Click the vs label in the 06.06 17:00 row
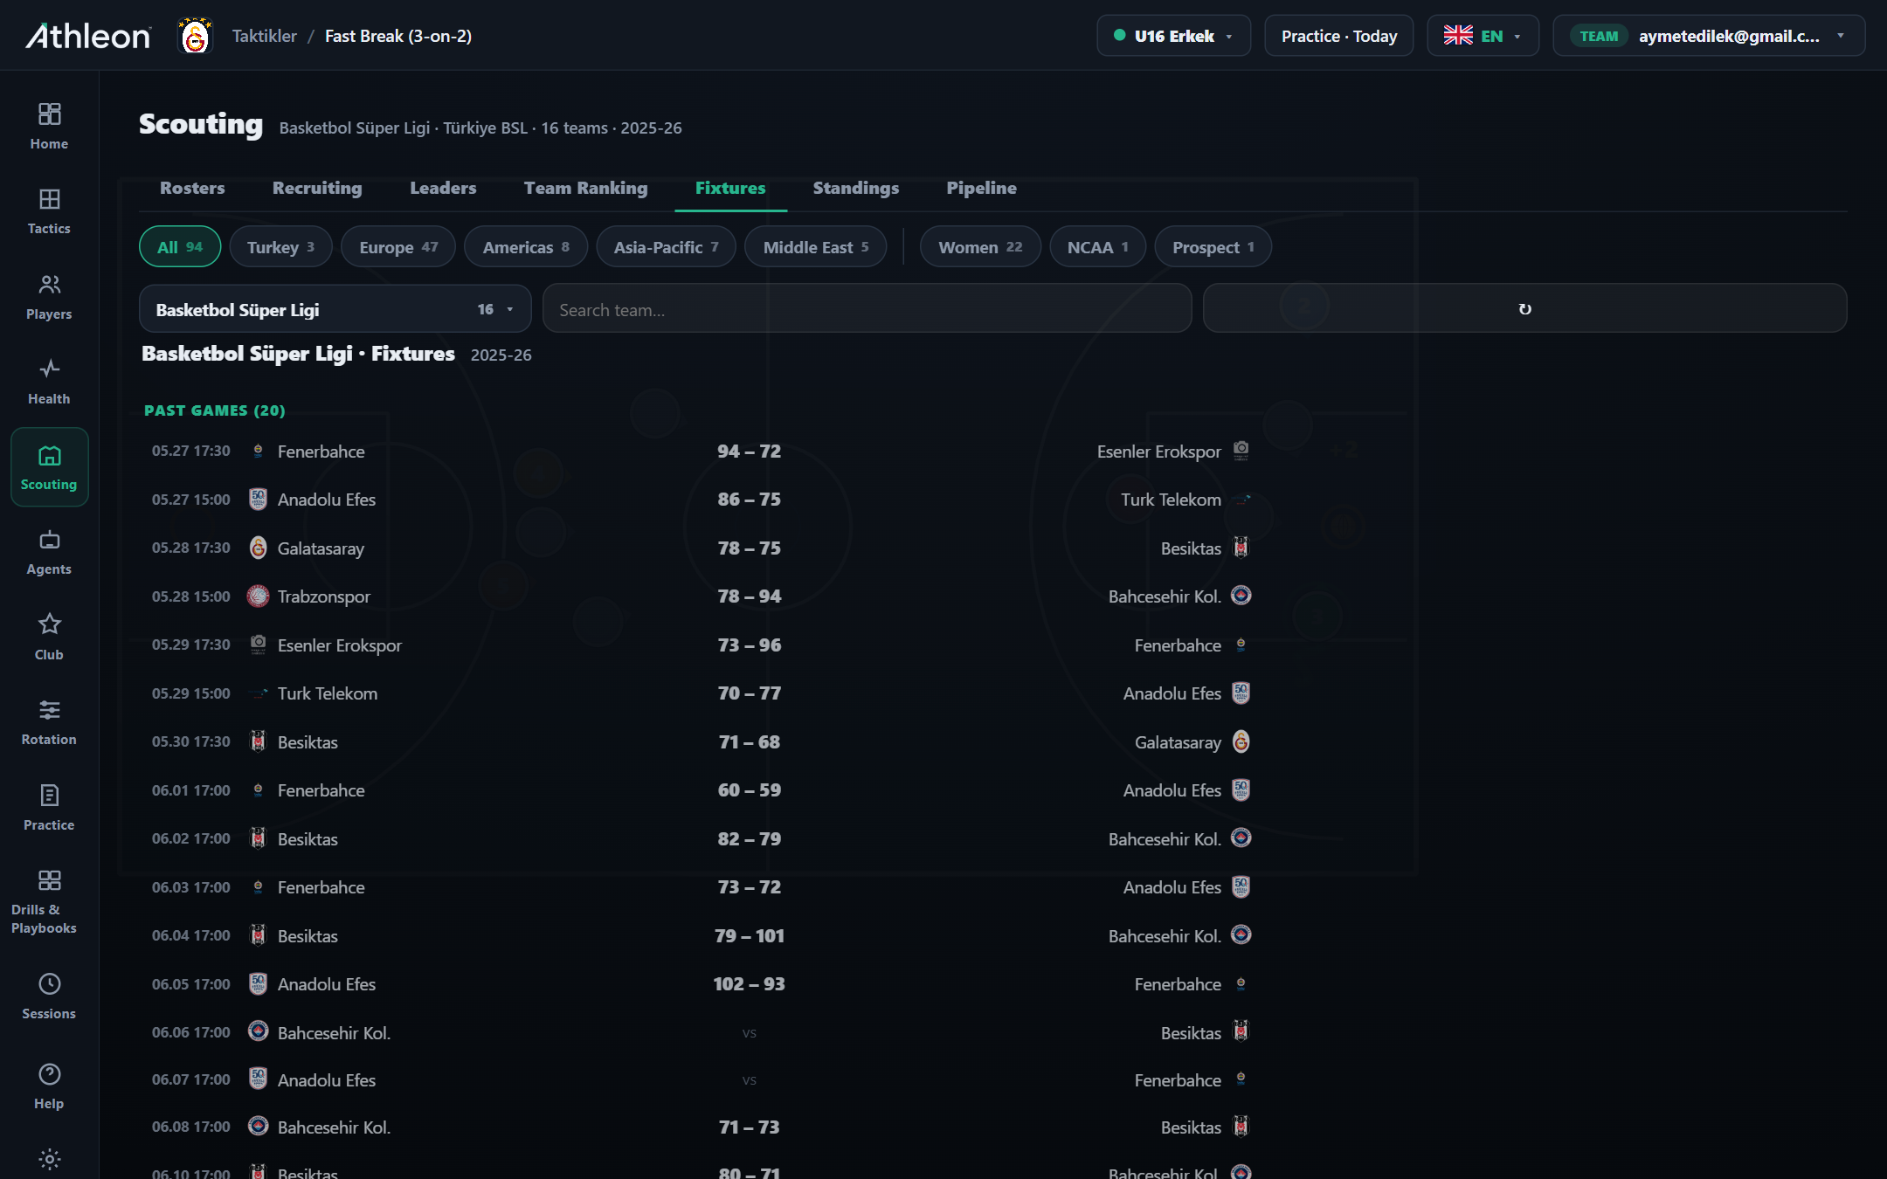The width and height of the screenshot is (1887, 1179). point(749,1033)
